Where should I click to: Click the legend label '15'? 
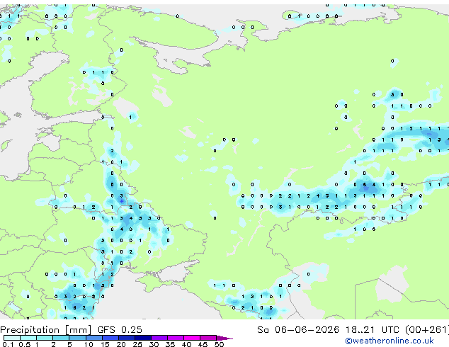click(105, 344)
